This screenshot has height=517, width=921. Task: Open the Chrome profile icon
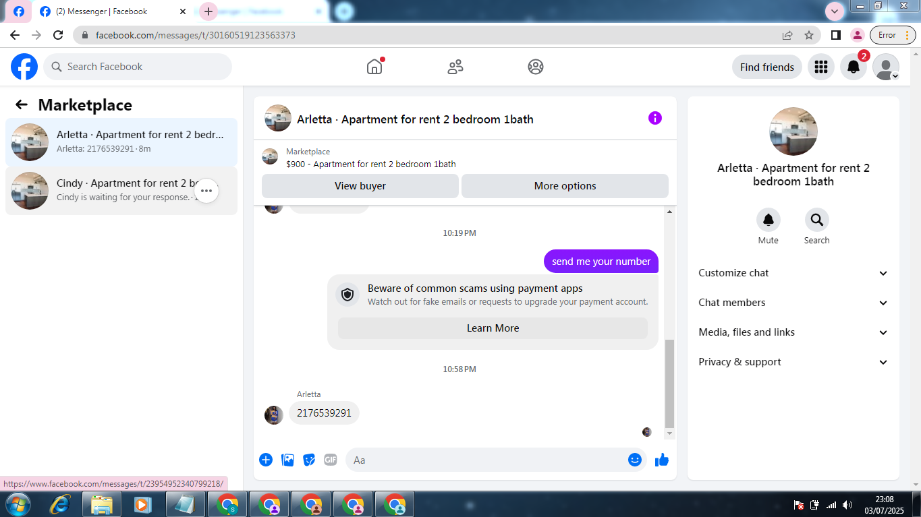[x=857, y=35]
